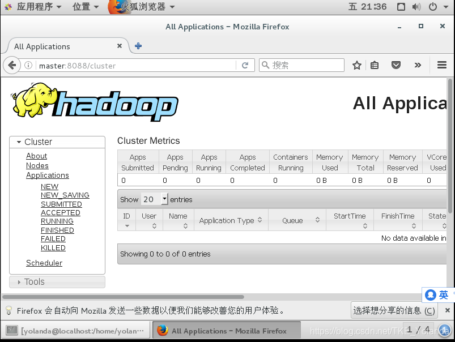Switch to Firefox window in taskbar
The image size is (455, 342).
pyautogui.click(x=226, y=331)
